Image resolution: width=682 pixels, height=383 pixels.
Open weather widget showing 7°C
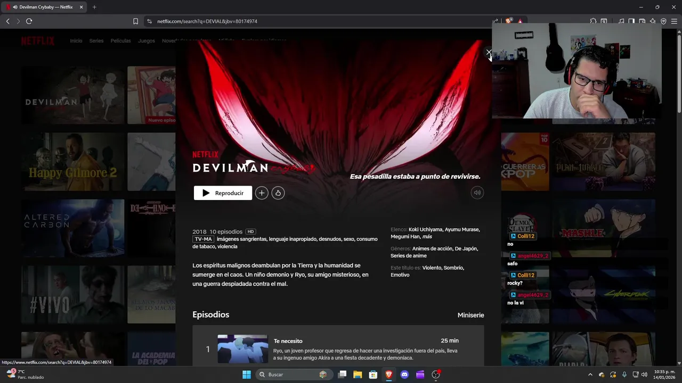tap(24, 374)
